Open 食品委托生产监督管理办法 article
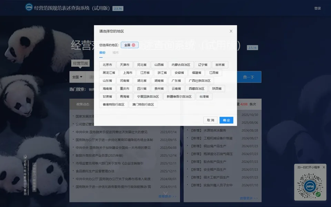The image size is (331, 207). 95,171
